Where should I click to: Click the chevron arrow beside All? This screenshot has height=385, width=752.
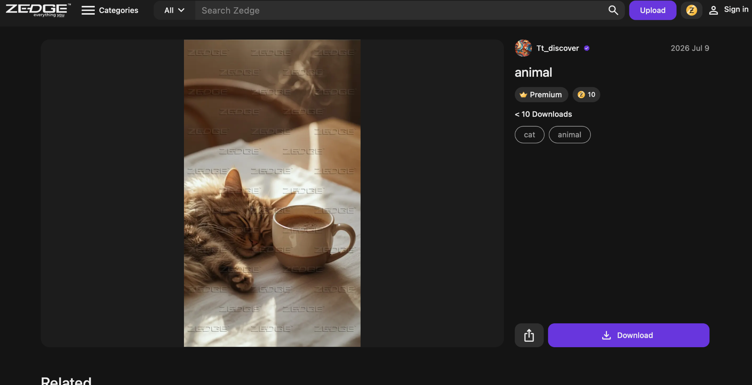pyautogui.click(x=181, y=10)
